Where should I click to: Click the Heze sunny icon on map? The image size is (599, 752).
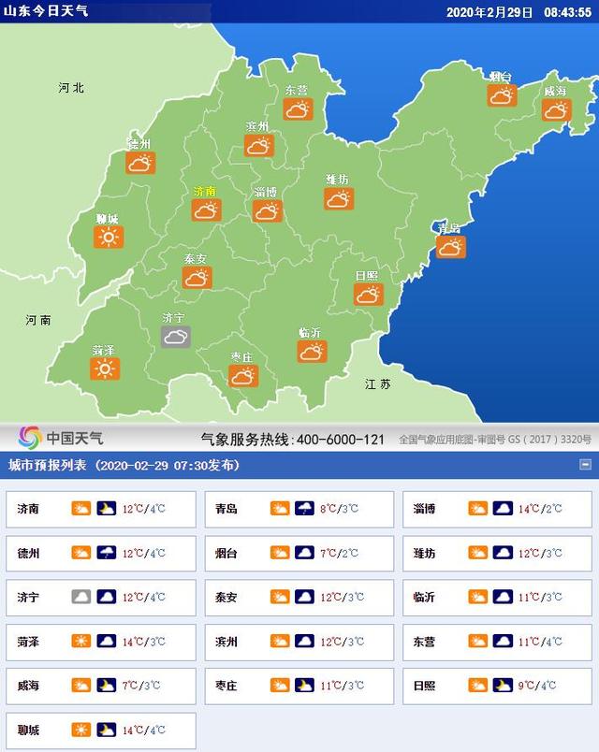105,369
